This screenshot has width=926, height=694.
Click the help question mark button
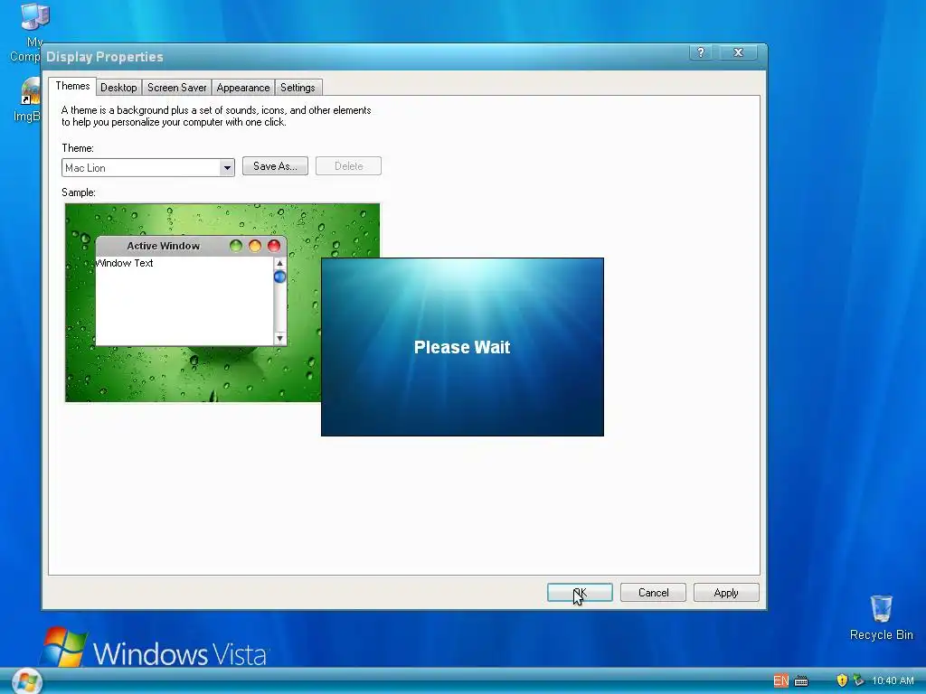tap(701, 52)
